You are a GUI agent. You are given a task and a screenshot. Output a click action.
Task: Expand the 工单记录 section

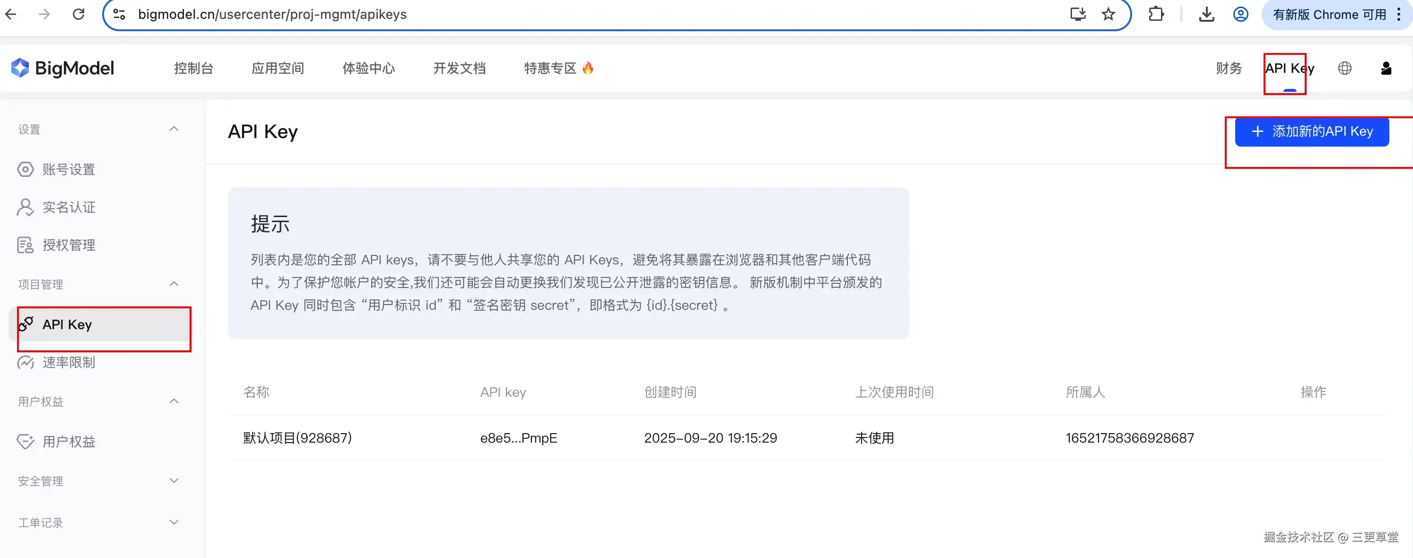tap(174, 522)
